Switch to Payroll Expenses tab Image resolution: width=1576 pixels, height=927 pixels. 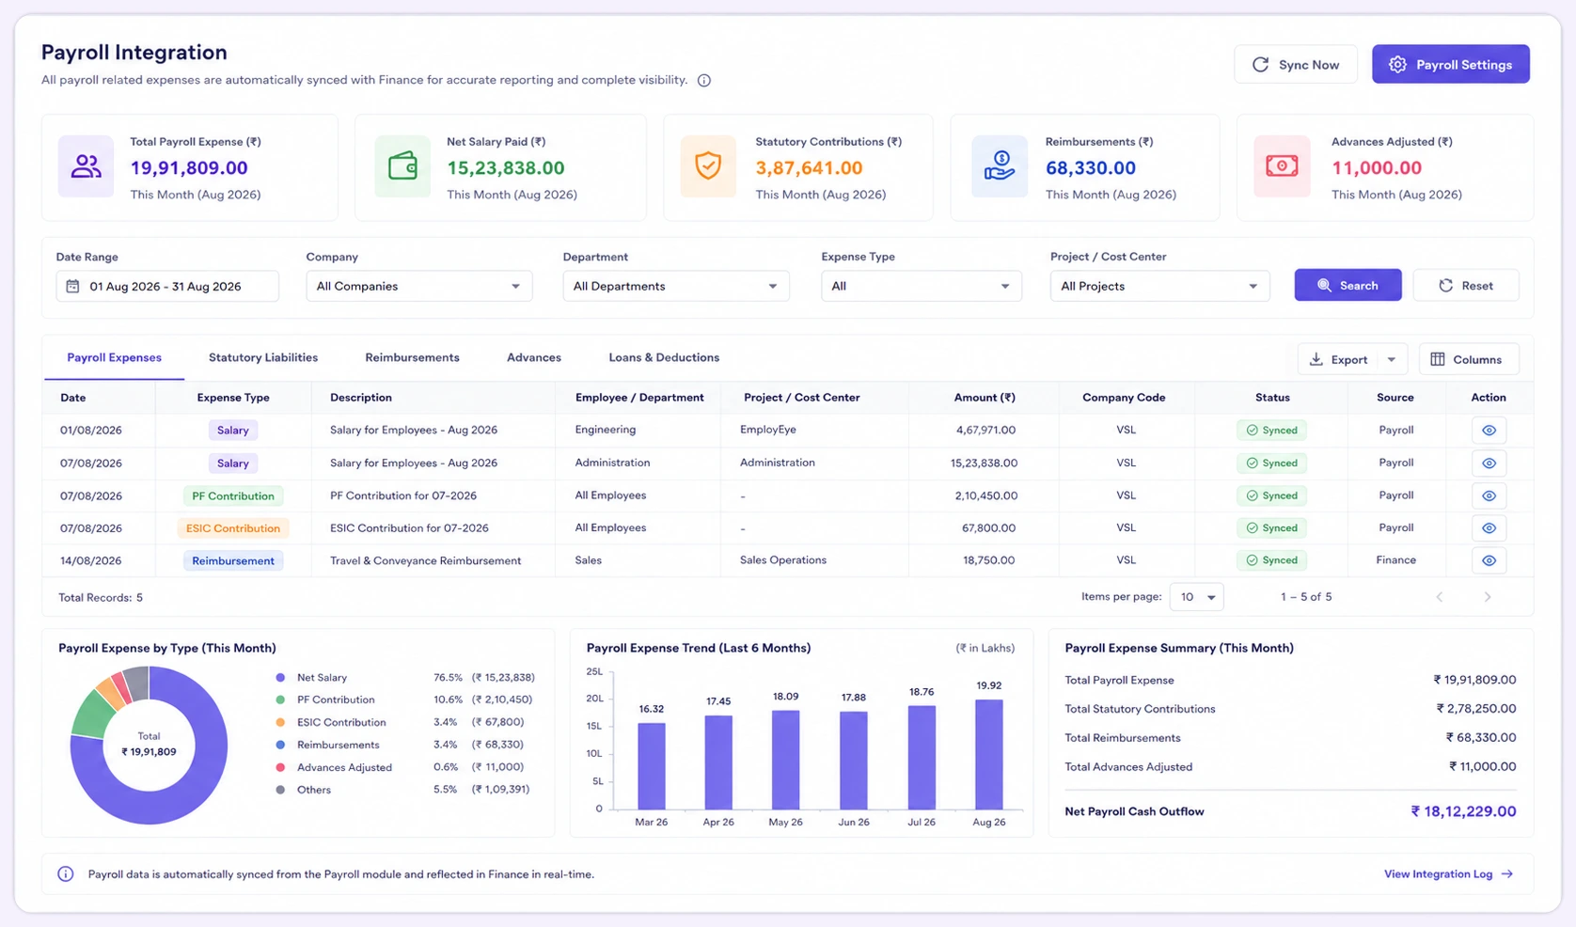(114, 358)
